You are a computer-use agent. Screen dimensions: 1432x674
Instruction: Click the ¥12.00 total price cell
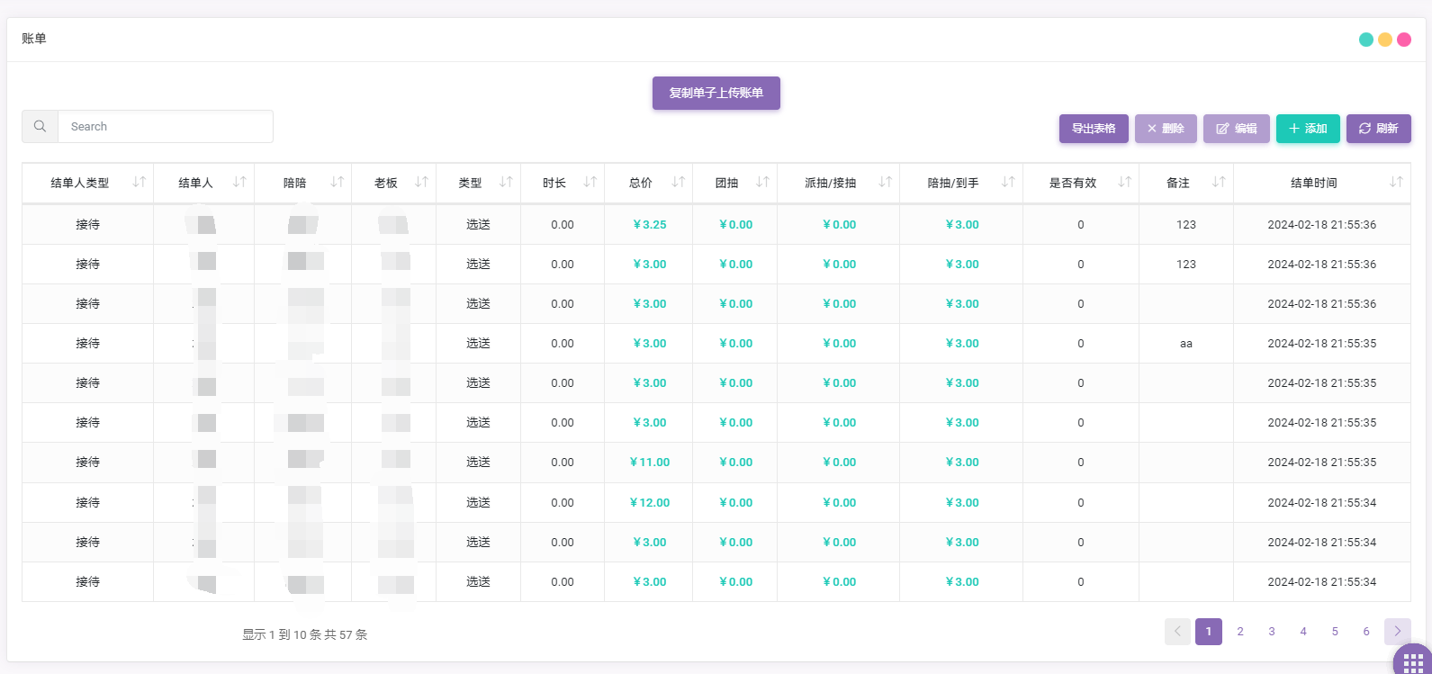coord(650,503)
